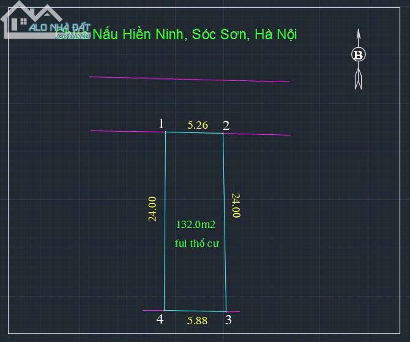
Task: Select the green title text Hiền Ninh, Sóc Sơn
Action: coord(195,34)
